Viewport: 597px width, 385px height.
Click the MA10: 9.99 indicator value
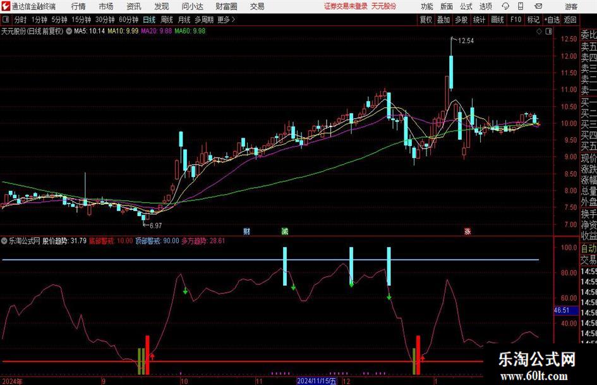123,31
